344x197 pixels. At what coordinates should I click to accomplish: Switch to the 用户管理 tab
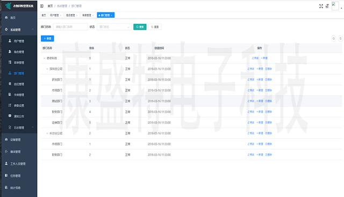(x=55, y=15)
